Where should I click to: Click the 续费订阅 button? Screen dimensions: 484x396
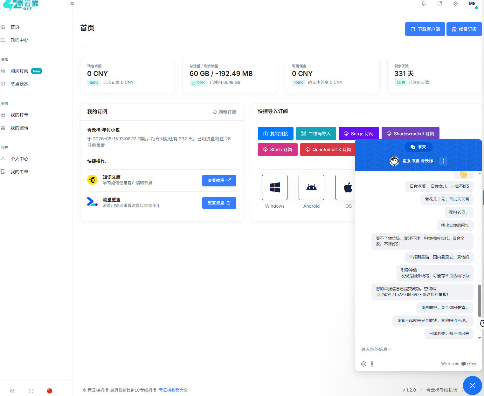[464, 29]
